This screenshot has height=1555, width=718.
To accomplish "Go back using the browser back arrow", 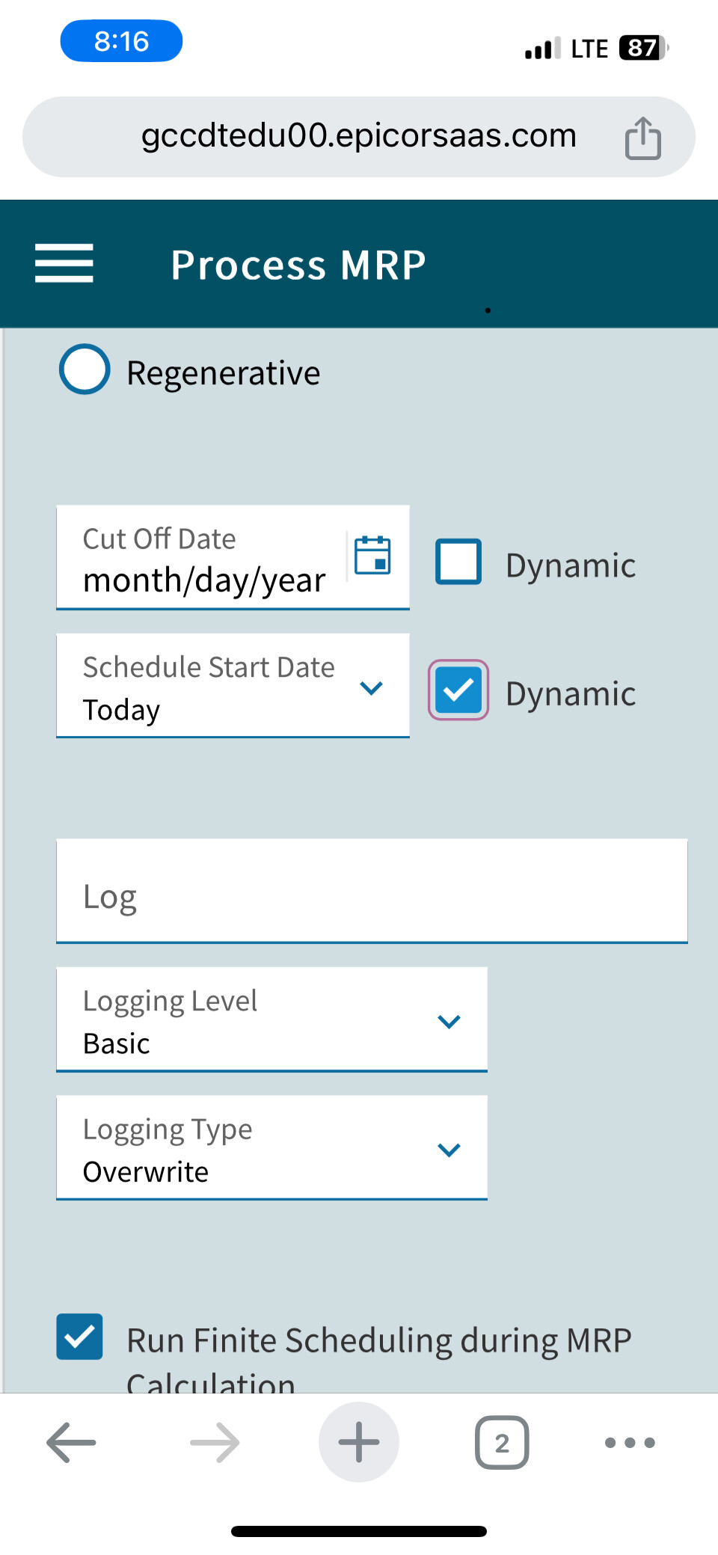I will (71, 1442).
